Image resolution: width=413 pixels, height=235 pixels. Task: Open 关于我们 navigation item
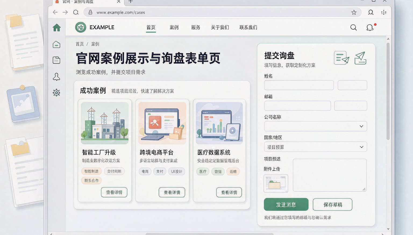(220, 27)
